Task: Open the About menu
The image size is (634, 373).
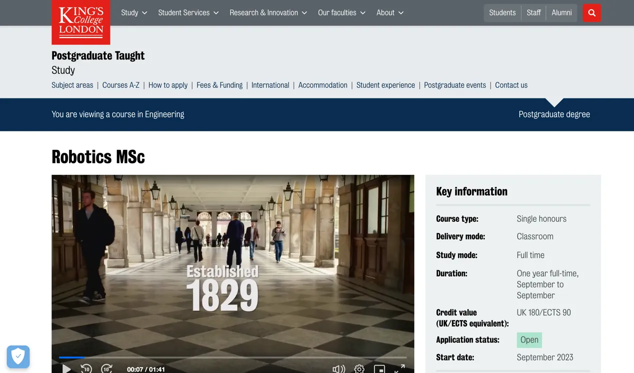Action: pyautogui.click(x=390, y=13)
